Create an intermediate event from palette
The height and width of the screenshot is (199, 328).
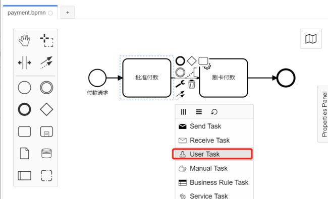pos(46,88)
